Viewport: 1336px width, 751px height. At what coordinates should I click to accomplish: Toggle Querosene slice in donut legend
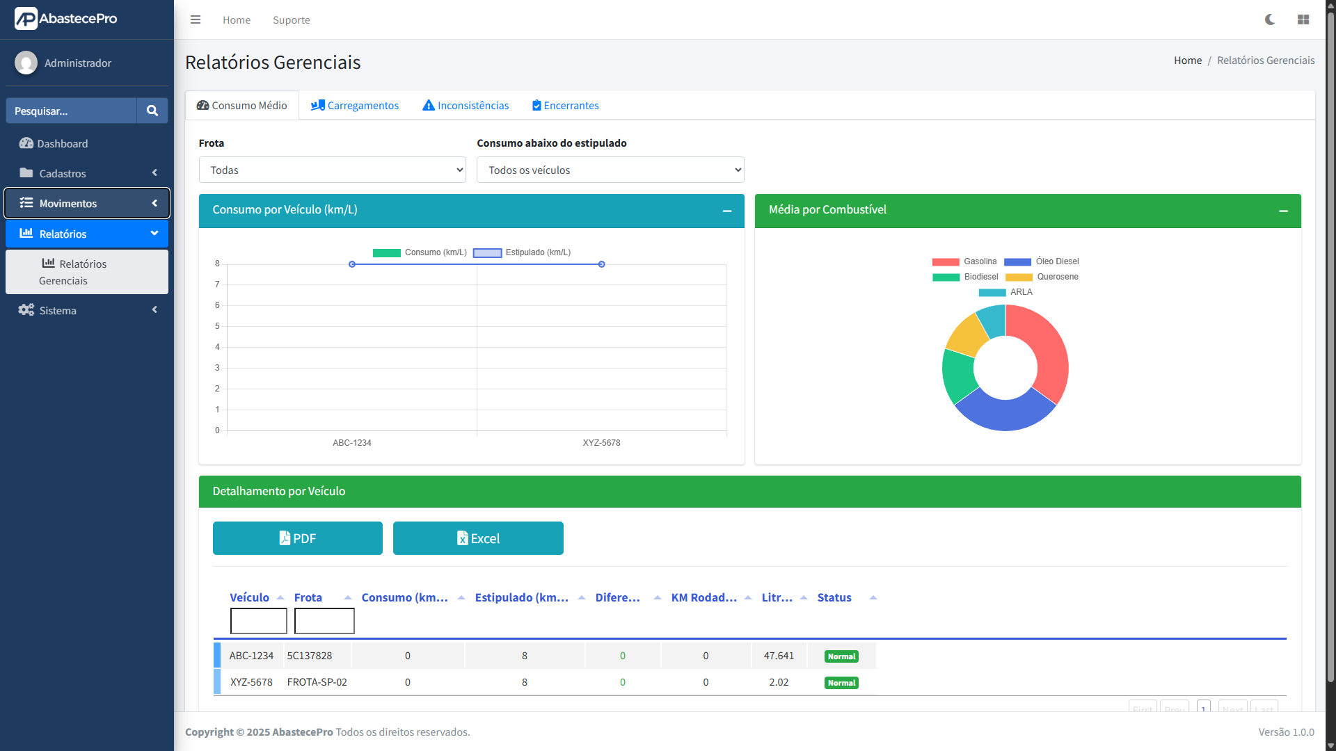click(x=1042, y=277)
